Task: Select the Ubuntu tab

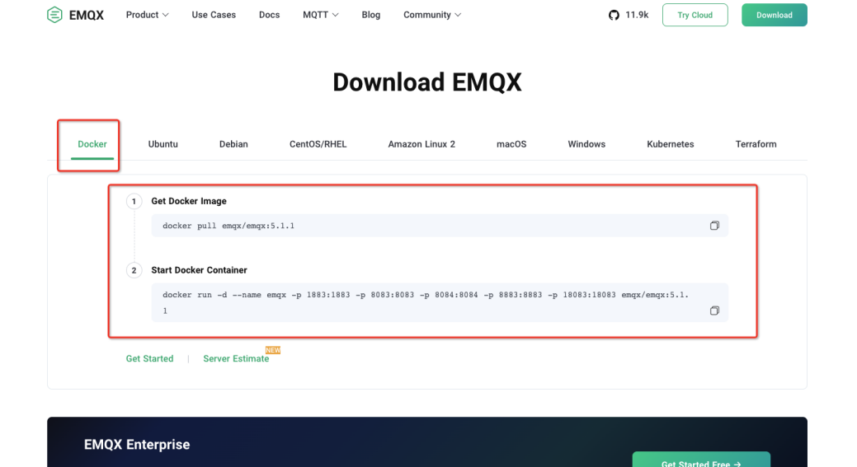Action: coord(162,144)
